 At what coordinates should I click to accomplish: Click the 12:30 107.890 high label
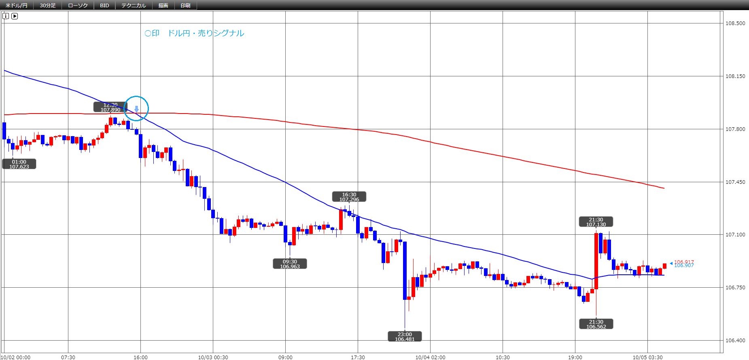(x=110, y=107)
